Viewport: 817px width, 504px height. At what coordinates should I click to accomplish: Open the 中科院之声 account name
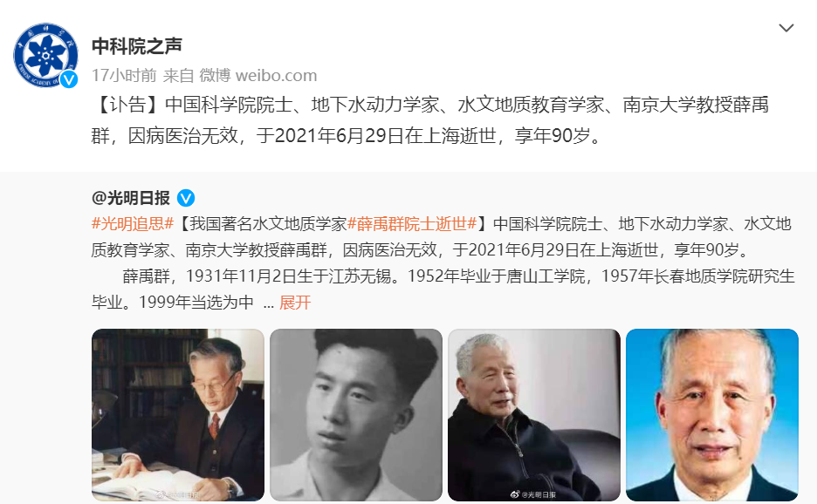pos(136,46)
